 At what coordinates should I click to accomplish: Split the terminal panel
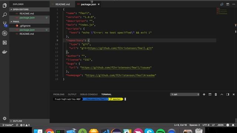pyautogui.click(x=210, y=95)
